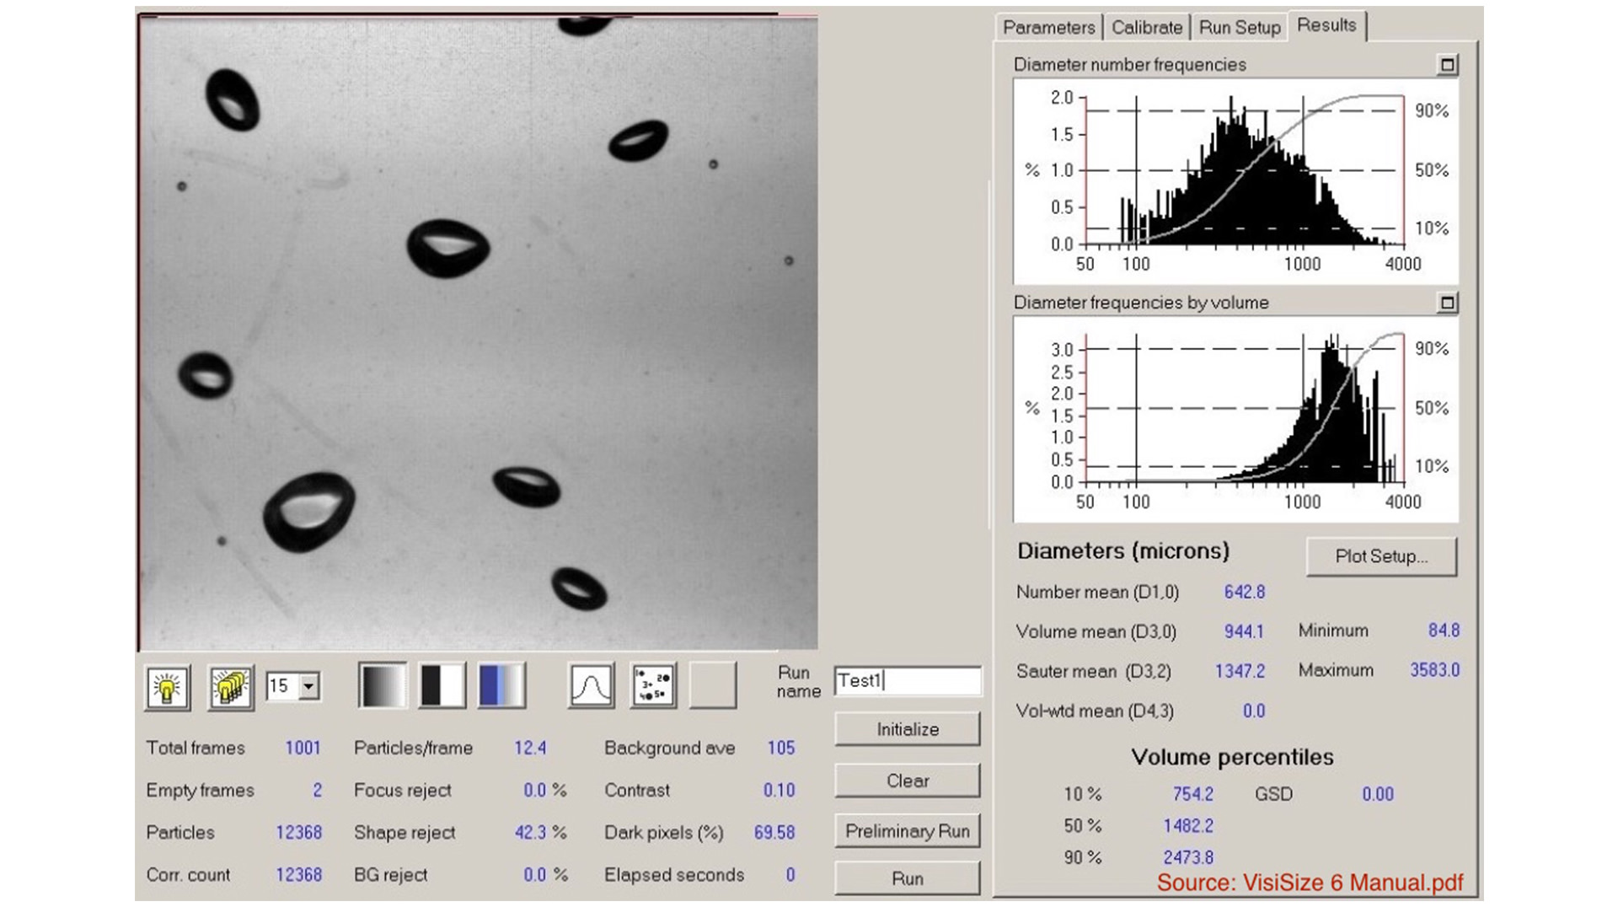
Task: Start a Preliminary Run
Action: [907, 831]
